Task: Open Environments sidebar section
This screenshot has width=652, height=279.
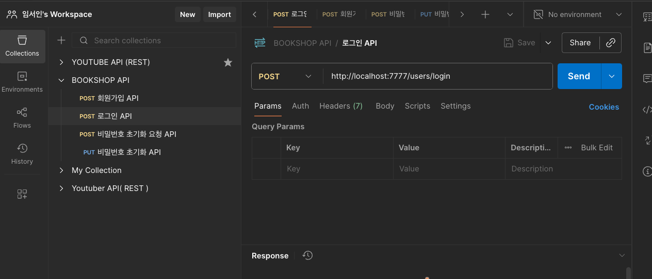Action: 22,82
